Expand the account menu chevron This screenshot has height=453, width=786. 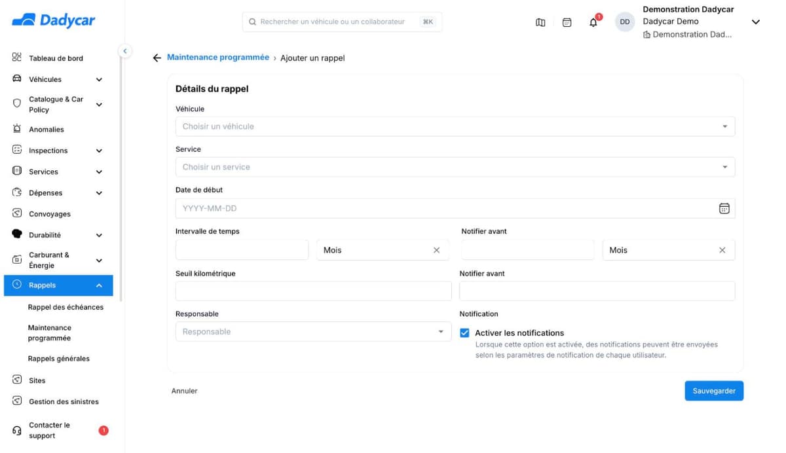[755, 22]
